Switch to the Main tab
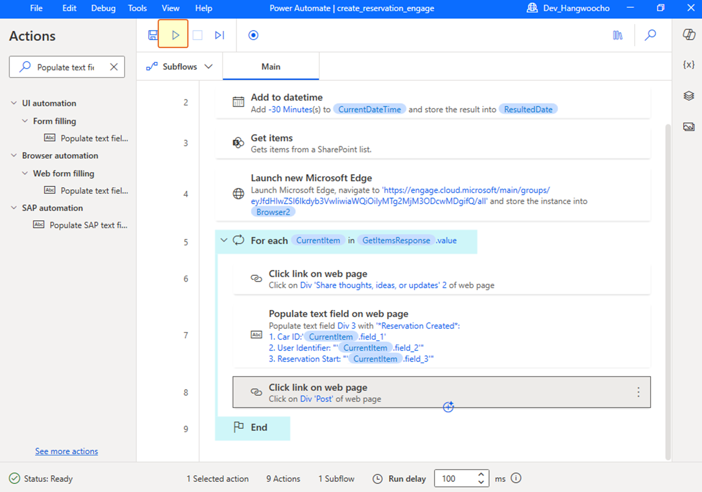Screen dimensions: 702x492 coord(271,67)
